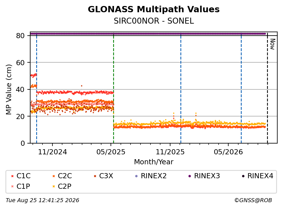Click the green dashed vertical line
283x209 pixels.
[113, 88]
